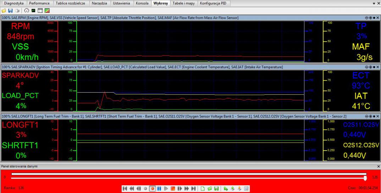Switch to the Diagnostyka tab
The width and height of the screenshot is (381, 193).
pos(14,3)
